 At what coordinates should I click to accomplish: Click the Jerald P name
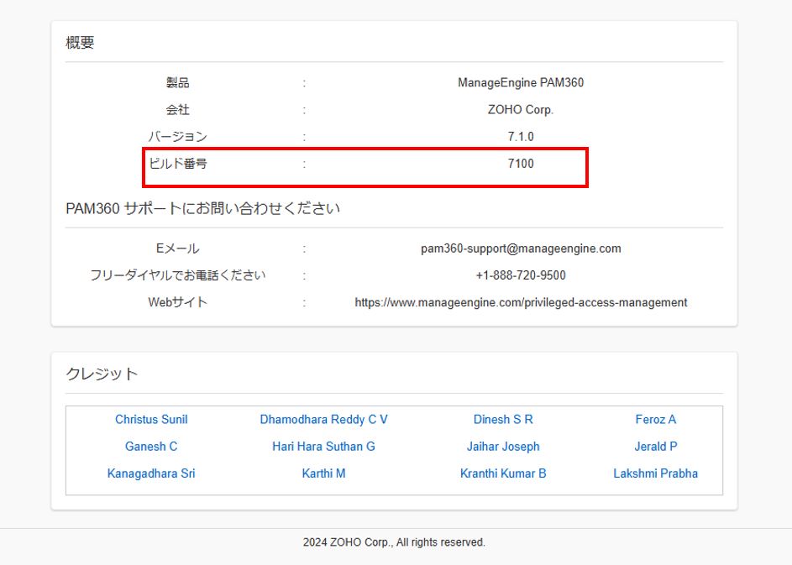656,447
